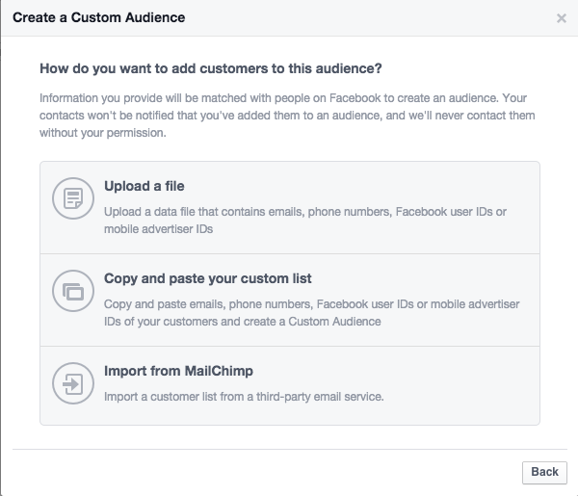Click the empty header bar right of the title
The height and width of the screenshot is (496, 578).
[366, 17]
